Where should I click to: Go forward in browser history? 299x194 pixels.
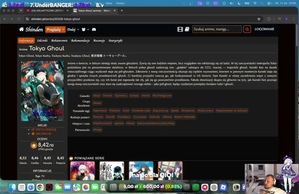tap(12, 19)
